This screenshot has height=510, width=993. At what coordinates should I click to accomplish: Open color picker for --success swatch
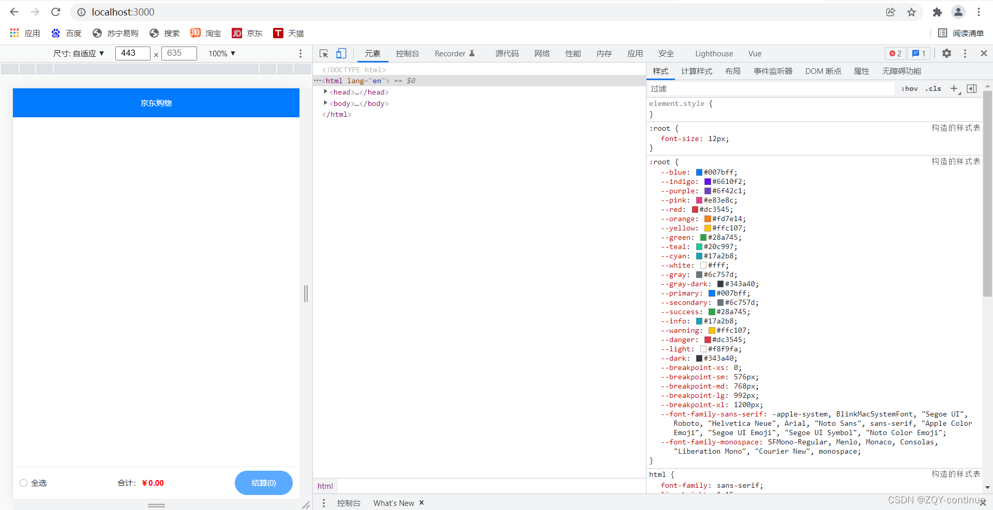pyautogui.click(x=712, y=312)
